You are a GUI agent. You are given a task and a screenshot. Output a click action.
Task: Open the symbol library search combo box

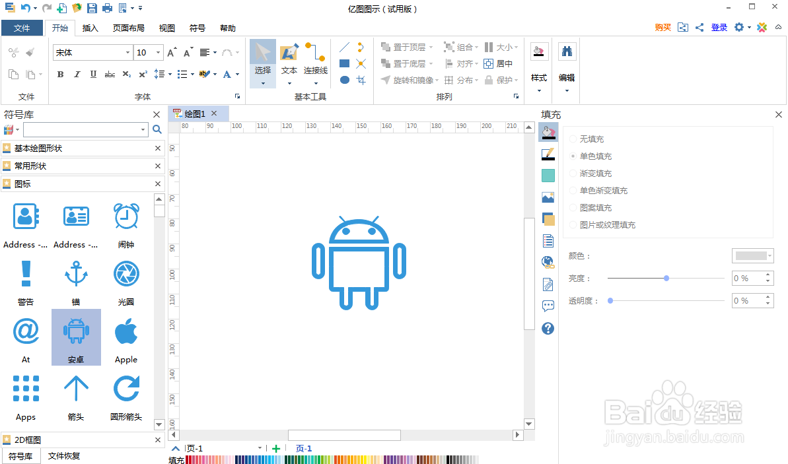85,129
